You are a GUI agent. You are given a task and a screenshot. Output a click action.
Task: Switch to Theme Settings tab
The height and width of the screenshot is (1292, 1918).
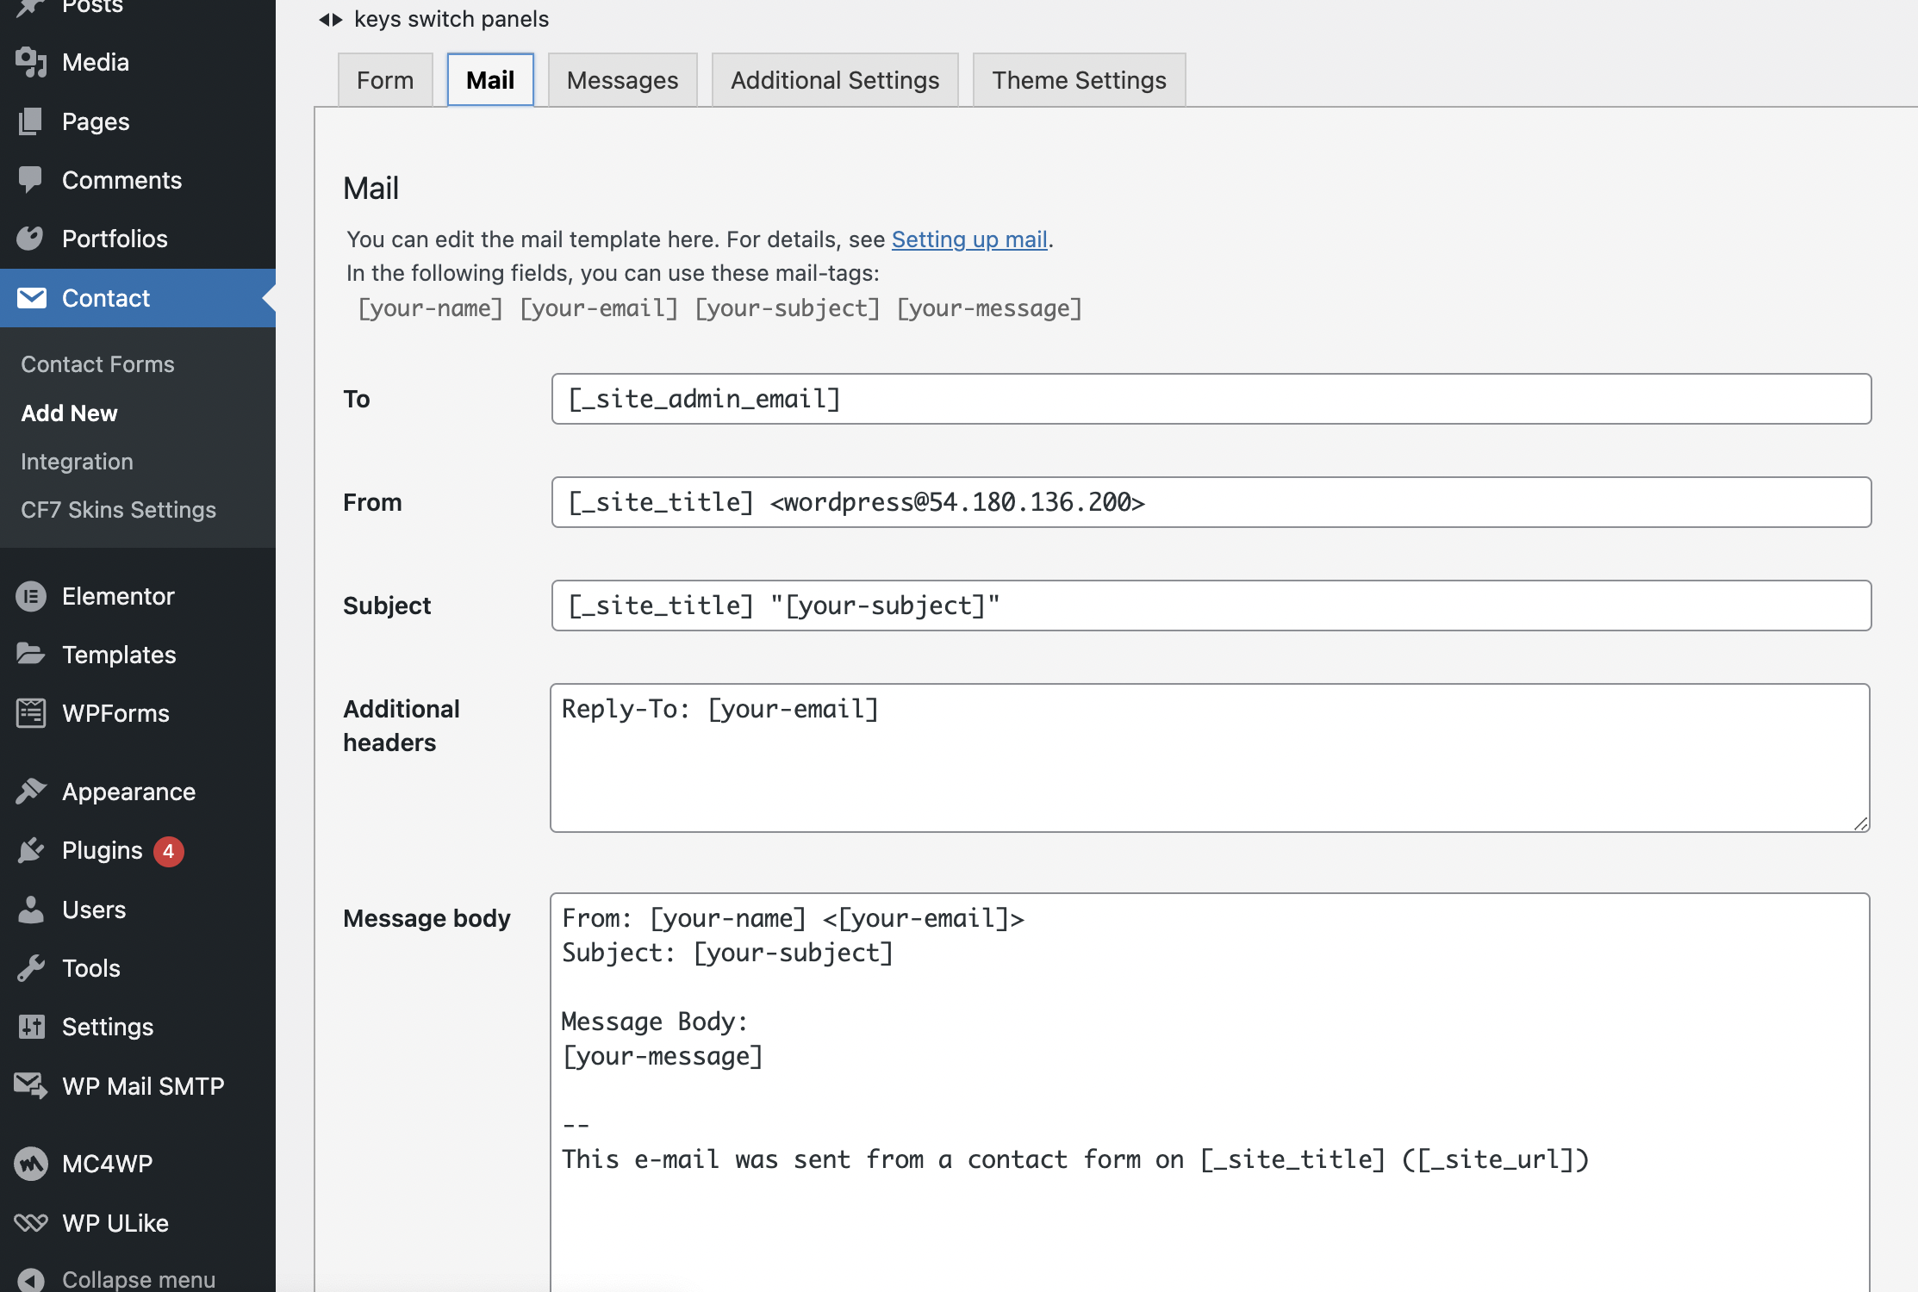[1079, 80]
